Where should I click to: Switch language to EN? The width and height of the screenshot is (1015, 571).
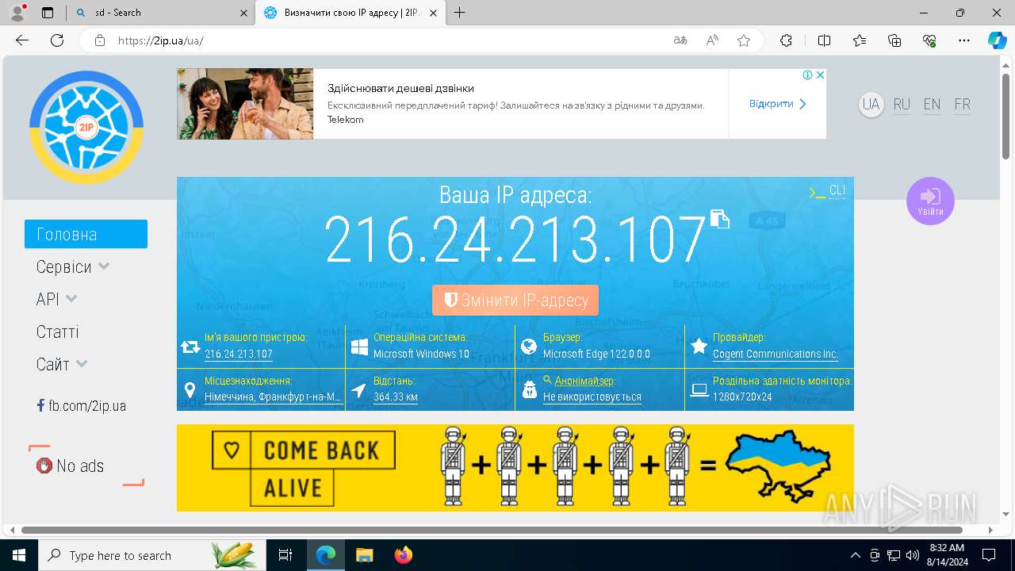pos(932,105)
